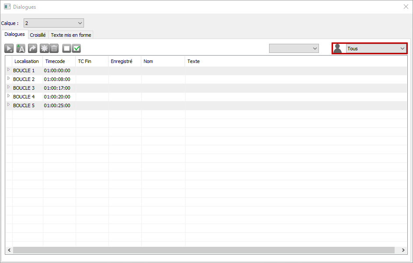Click the character silhouette icon beside Tous

338,49
